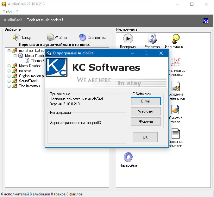Launch the Воспроиз- playback tool
Screen dimensions: 214x197
(x=128, y=41)
